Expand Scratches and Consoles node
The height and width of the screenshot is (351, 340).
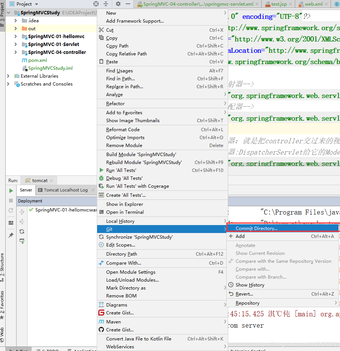(x=8, y=84)
